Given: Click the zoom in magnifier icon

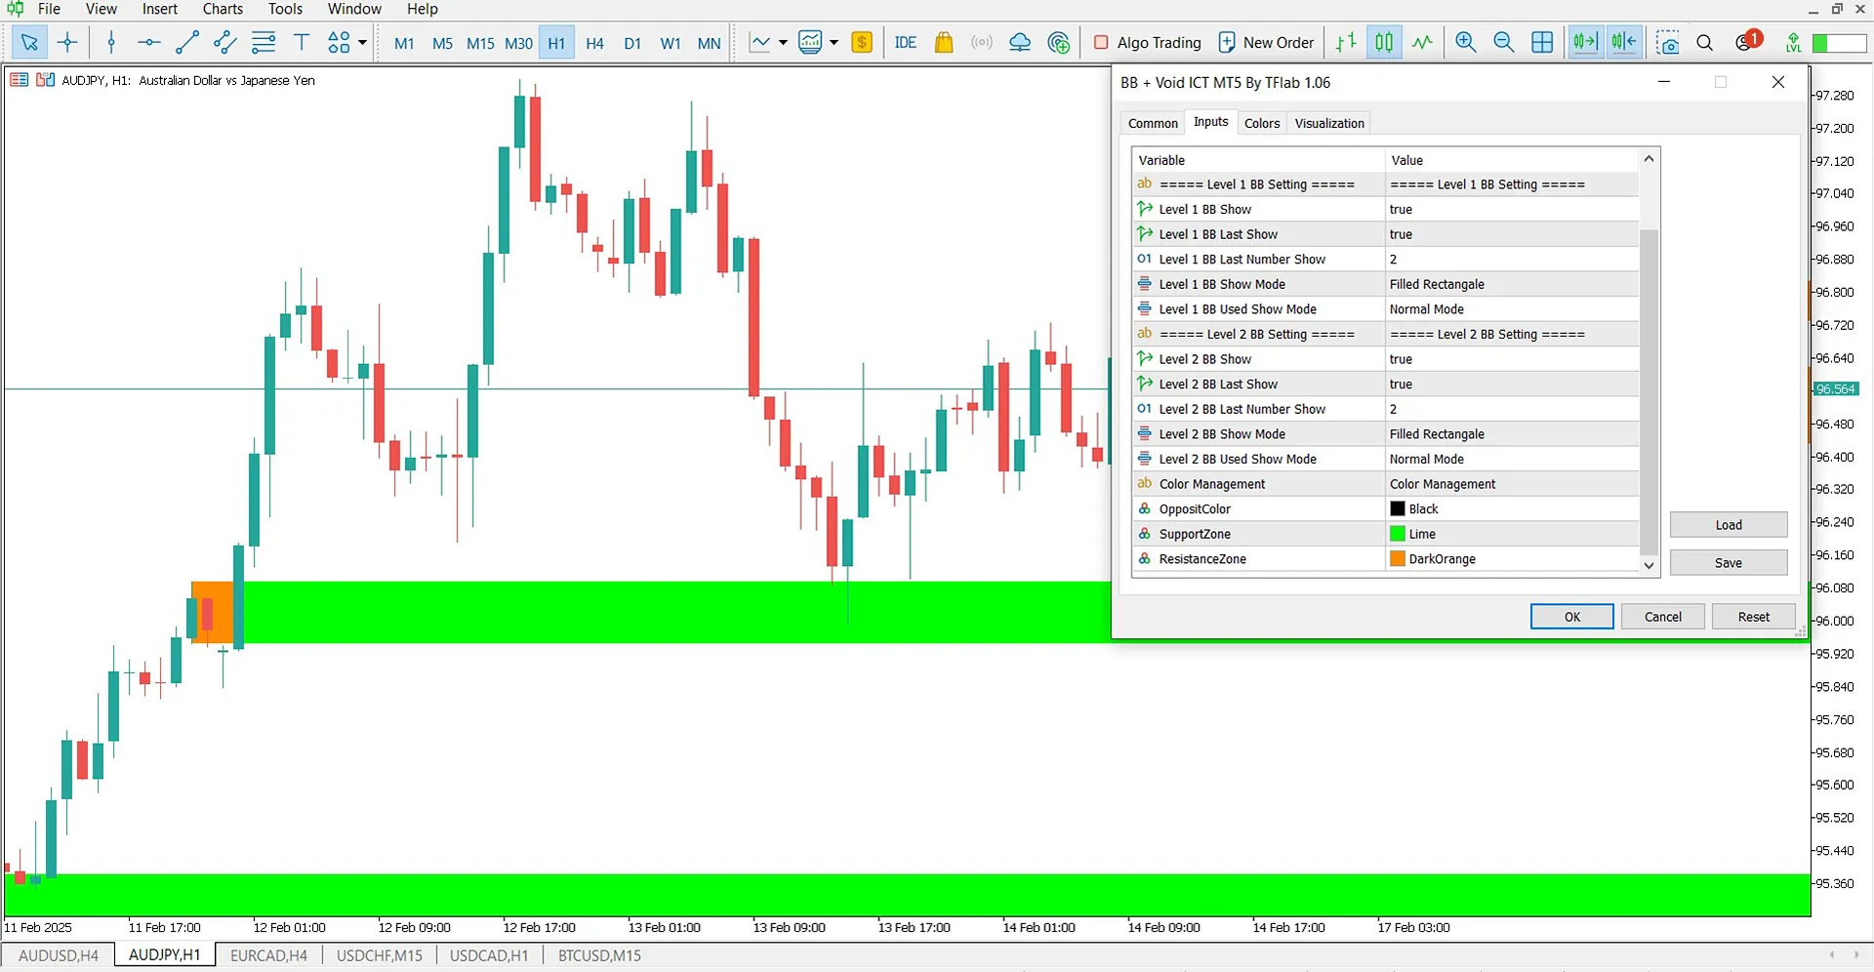Looking at the screenshot, I should coord(1465,42).
